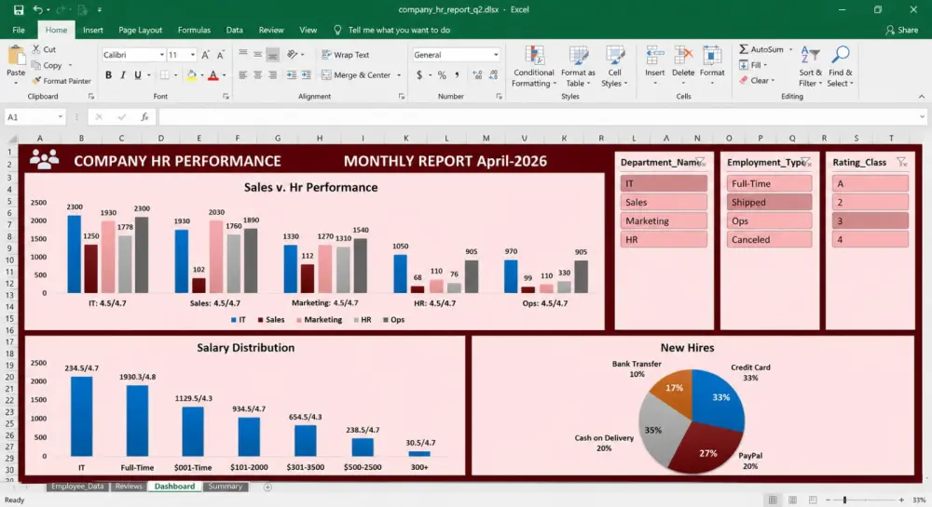The height and width of the screenshot is (507, 932).
Task: Toggle Wrap Text
Action: [346, 55]
